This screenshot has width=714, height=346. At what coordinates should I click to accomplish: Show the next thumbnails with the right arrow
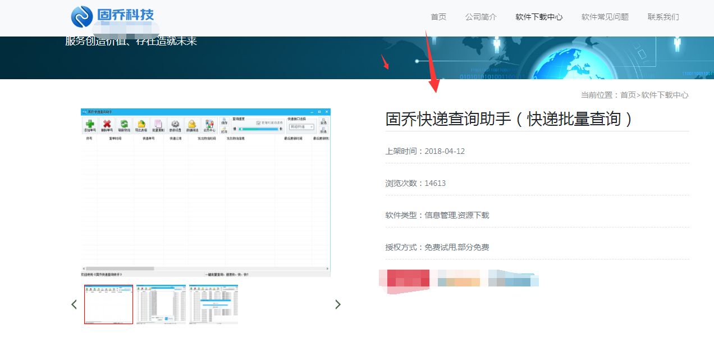[x=337, y=304]
